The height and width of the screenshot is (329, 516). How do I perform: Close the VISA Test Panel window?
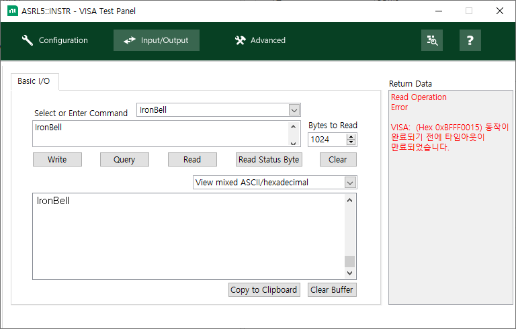click(x=500, y=11)
